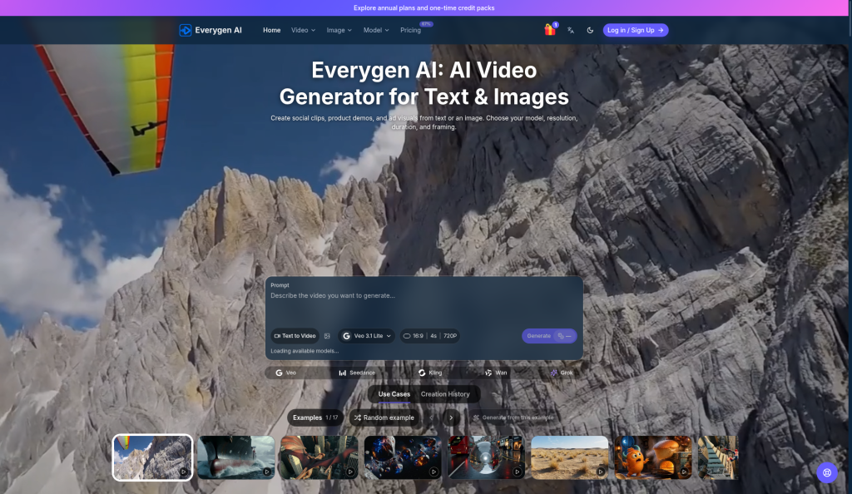
Task: Click Generate from this example
Action: point(513,417)
